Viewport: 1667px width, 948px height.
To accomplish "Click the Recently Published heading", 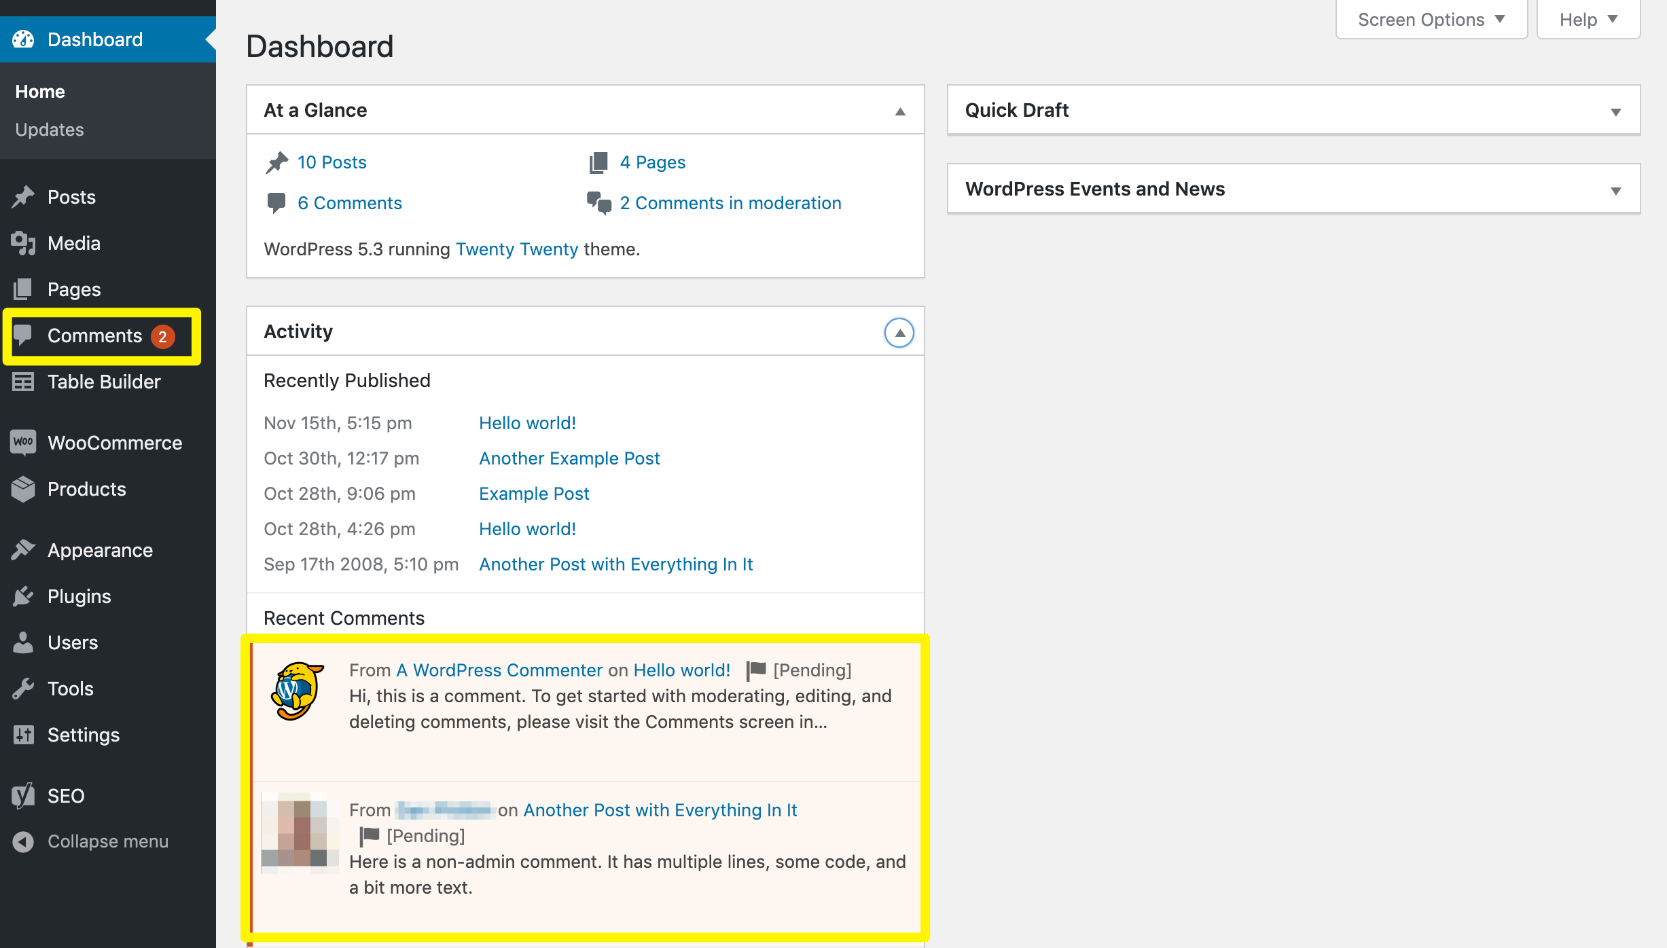I will pos(347,380).
